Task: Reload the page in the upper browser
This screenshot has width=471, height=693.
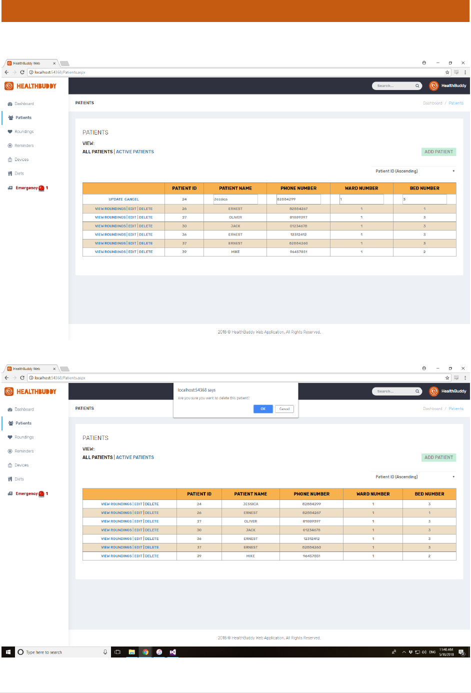Action: tap(22, 72)
